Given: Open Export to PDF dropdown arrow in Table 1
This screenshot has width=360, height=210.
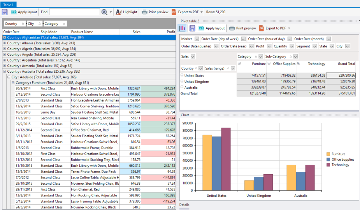Looking at the screenshot, I should click(x=202, y=12).
